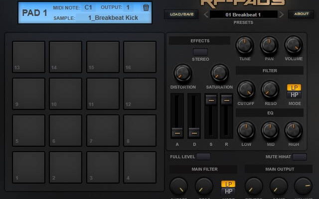Screen dimensions: 319x199
Task: Click the EQ MID knob
Action: click(269, 130)
